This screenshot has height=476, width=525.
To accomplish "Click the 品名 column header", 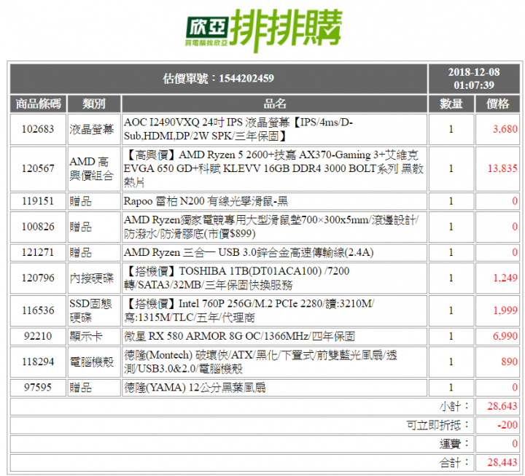I will point(275,104).
